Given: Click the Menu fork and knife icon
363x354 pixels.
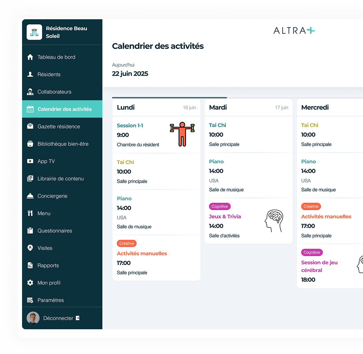Looking at the screenshot, I should pyautogui.click(x=30, y=213).
